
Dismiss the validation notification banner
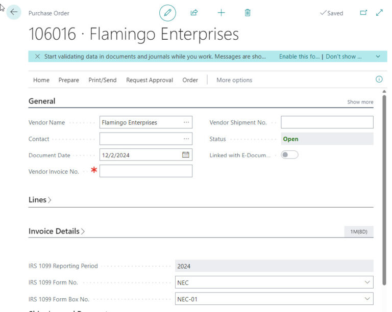pos(37,57)
